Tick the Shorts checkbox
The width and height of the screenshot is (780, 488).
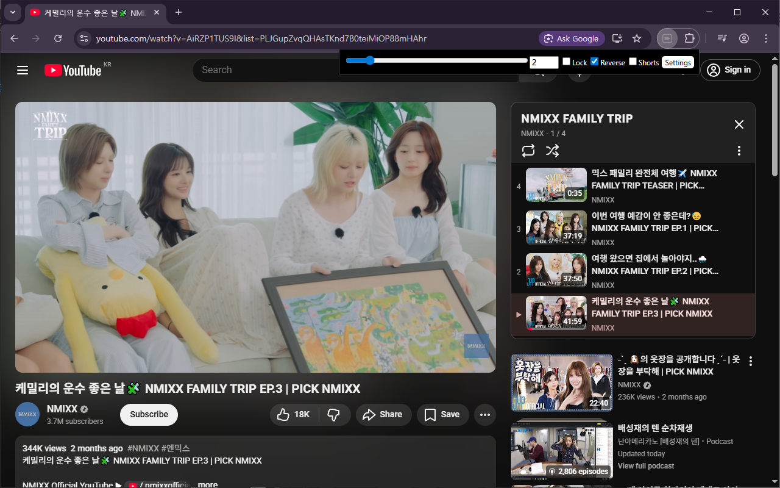633,62
